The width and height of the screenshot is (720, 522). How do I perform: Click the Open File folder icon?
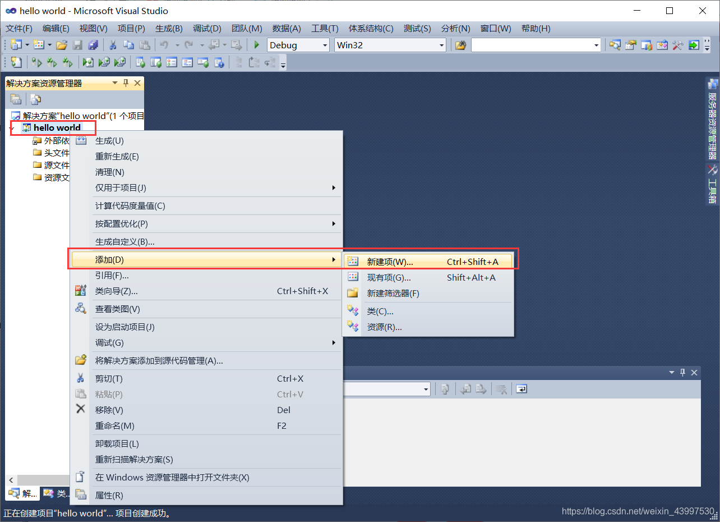click(62, 45)
